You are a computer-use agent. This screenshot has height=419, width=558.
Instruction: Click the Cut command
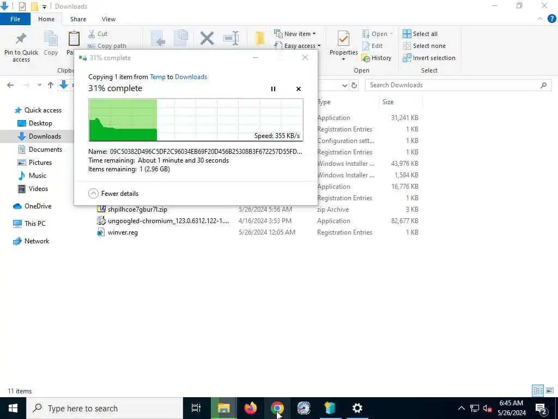(98, 34)
